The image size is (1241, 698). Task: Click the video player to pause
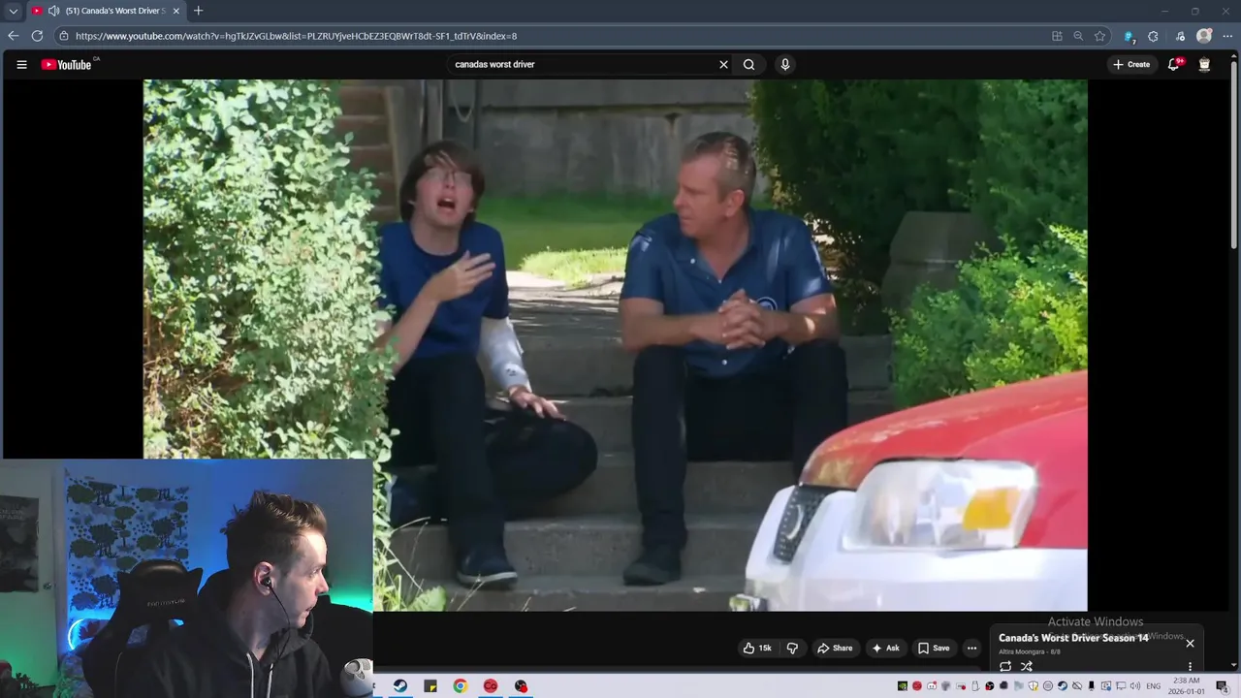point(616,345)
